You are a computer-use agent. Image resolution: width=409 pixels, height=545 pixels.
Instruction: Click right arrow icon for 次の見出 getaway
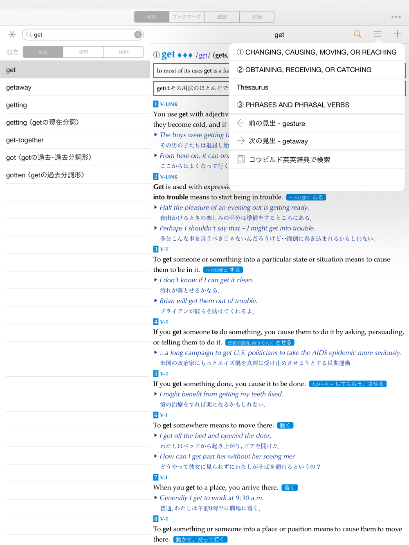tap(241, 141)
